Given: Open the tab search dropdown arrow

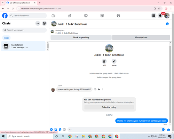Looking at the screenshot, I should click(x=3, y=3).
